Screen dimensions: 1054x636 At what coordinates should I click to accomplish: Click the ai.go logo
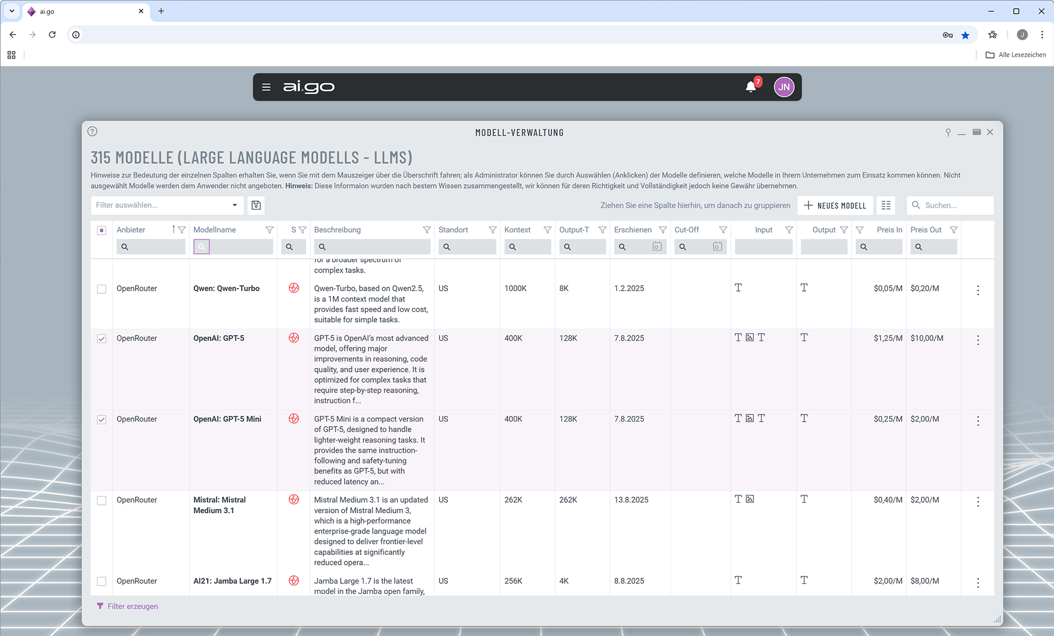coord(309,87)
